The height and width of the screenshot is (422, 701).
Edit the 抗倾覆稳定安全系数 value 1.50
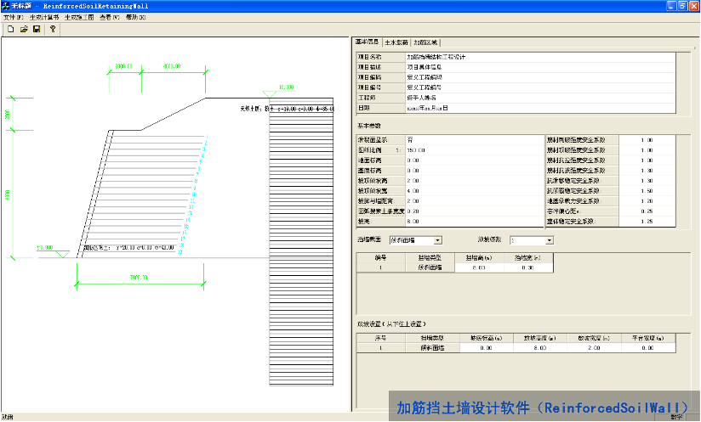click(x=647, y=191)
